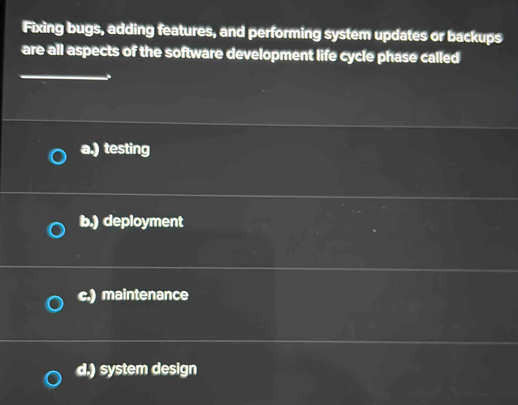
Task: Pick the system design radio button
Action: pyautogui.click(x=52, y=380)
